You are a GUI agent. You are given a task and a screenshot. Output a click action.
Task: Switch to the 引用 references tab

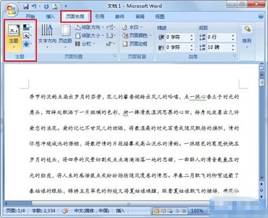pos(100,17)
